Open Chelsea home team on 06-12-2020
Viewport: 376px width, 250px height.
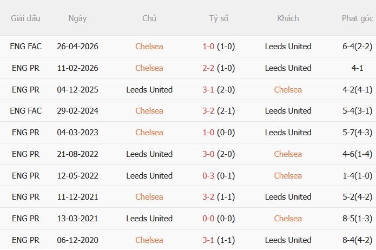[x=149, y=240]
